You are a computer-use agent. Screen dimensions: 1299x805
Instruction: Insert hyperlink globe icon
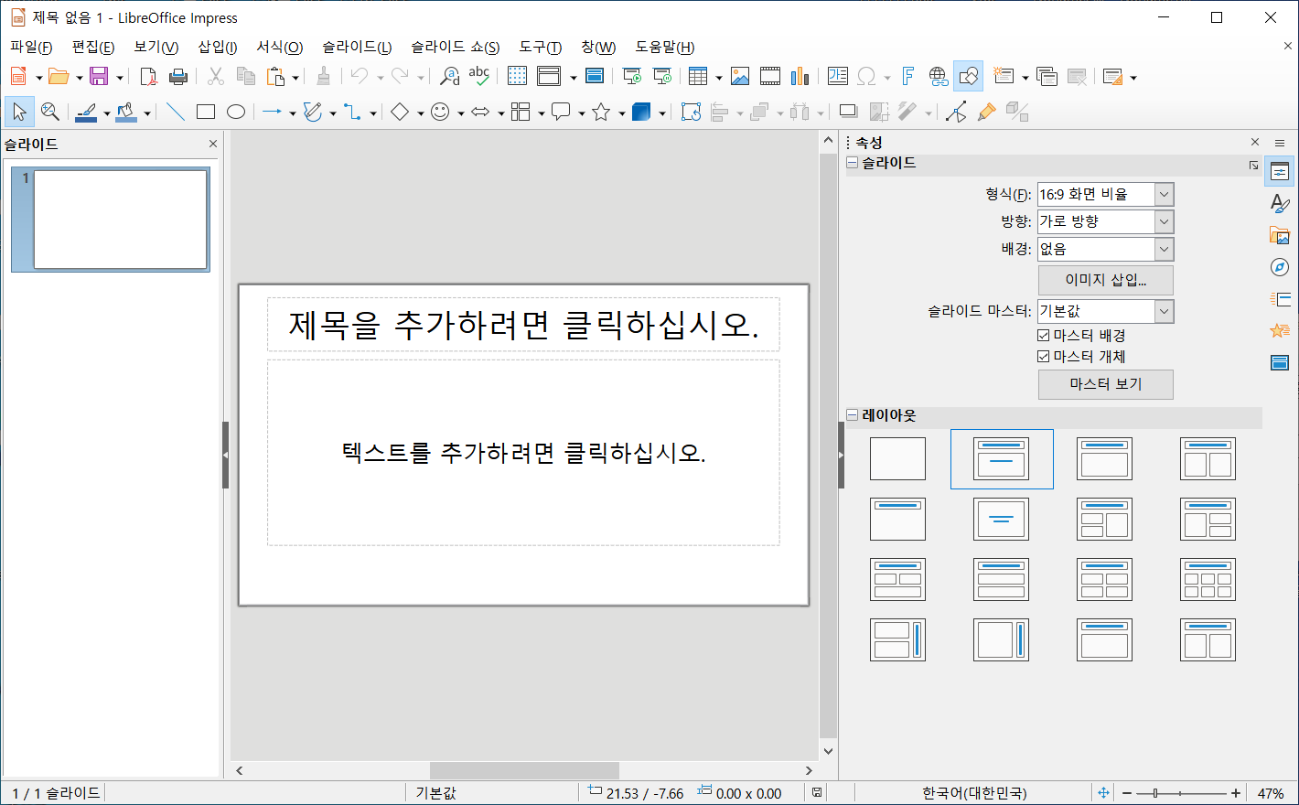(x=938, y=77)
